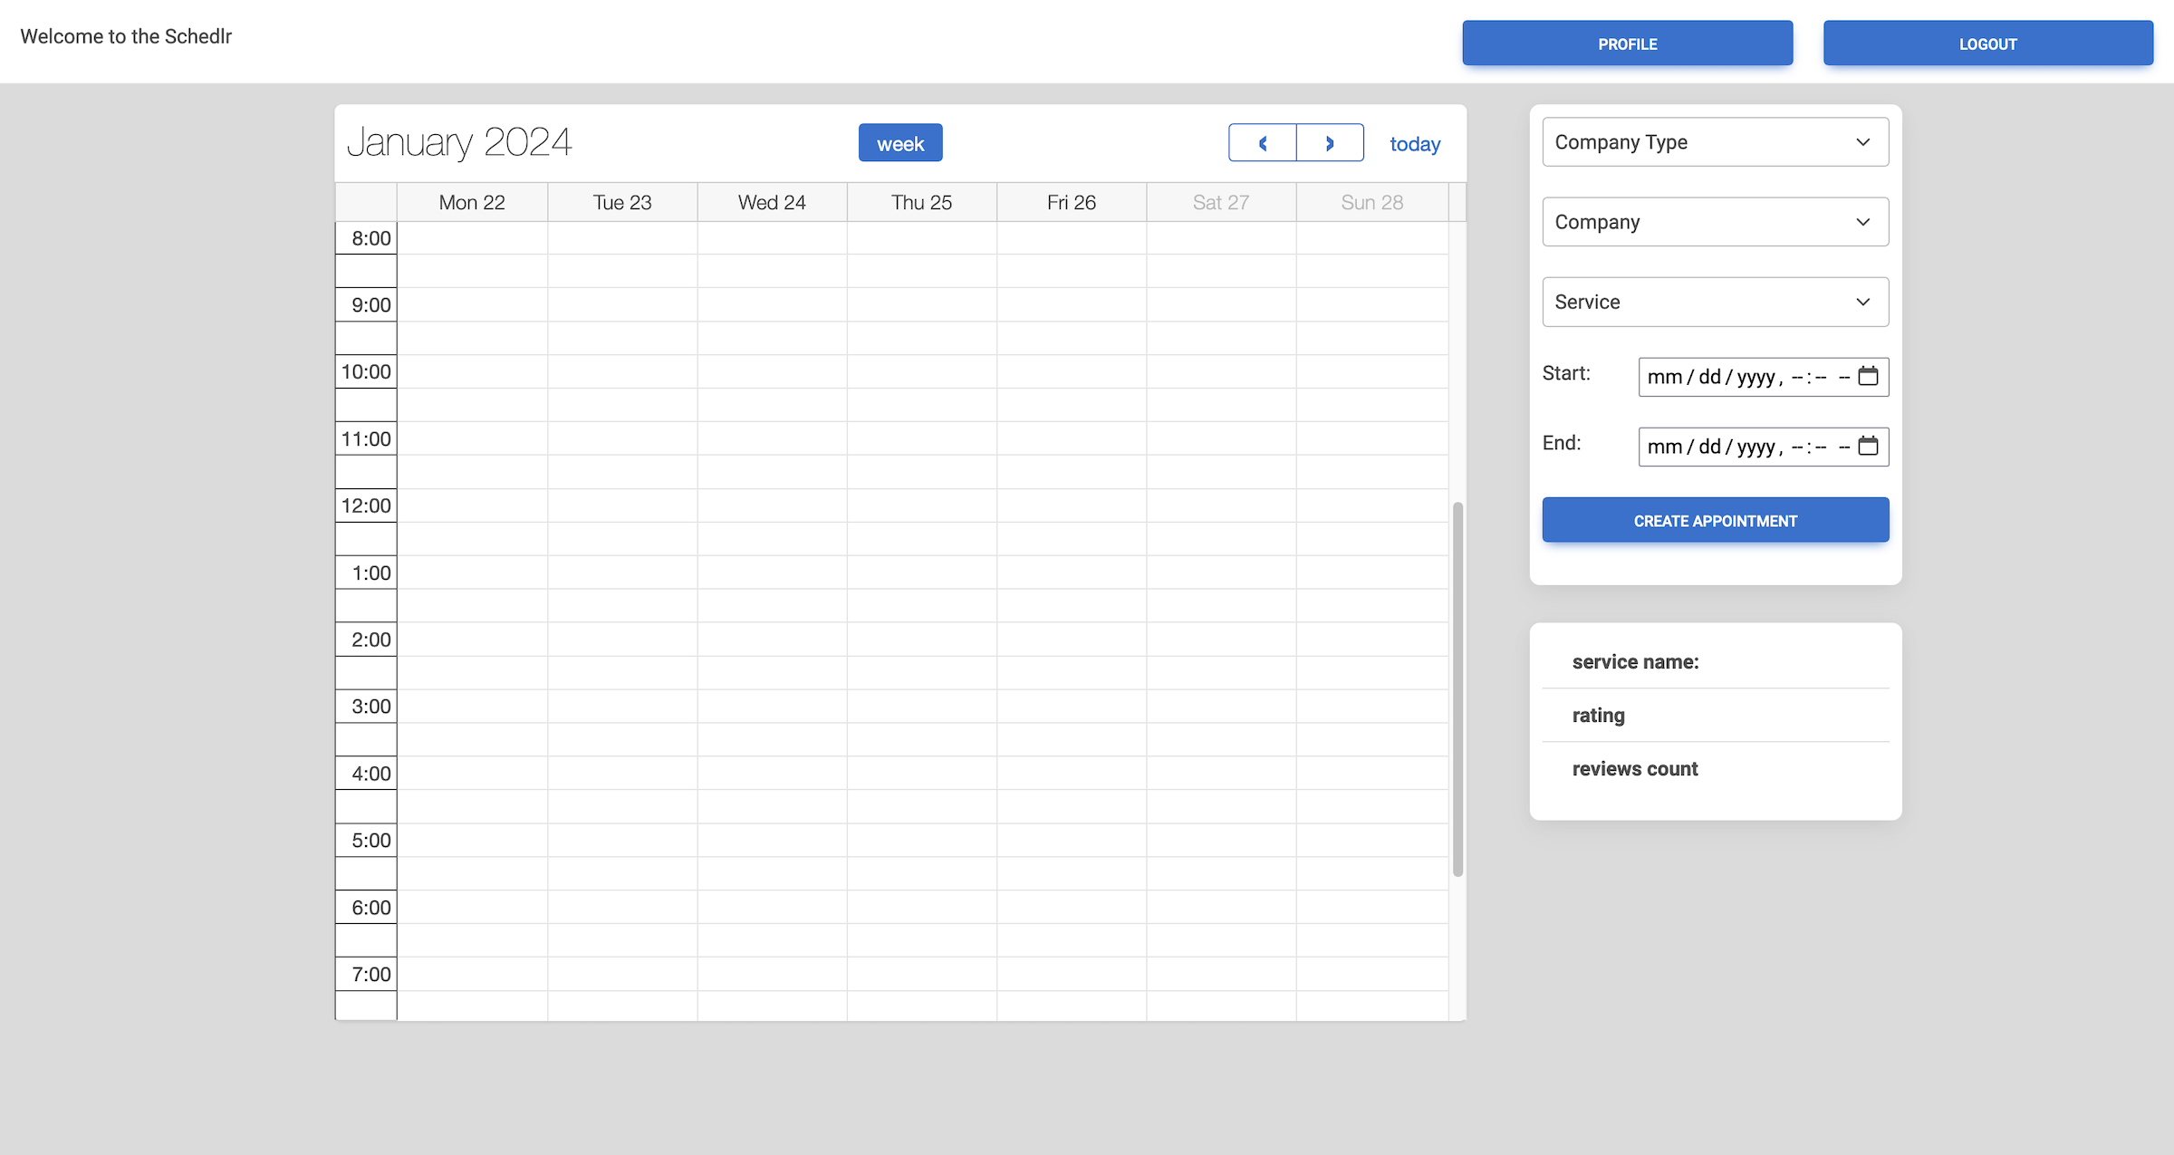Image resolution: width=2174 pixels, height=1155 pixels.
Task: Switch to the week view tab
Action: click(x=899, y=143)
